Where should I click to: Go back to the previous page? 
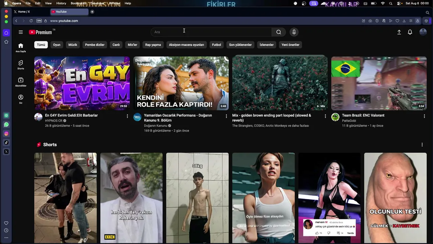[x=16, y=21]
